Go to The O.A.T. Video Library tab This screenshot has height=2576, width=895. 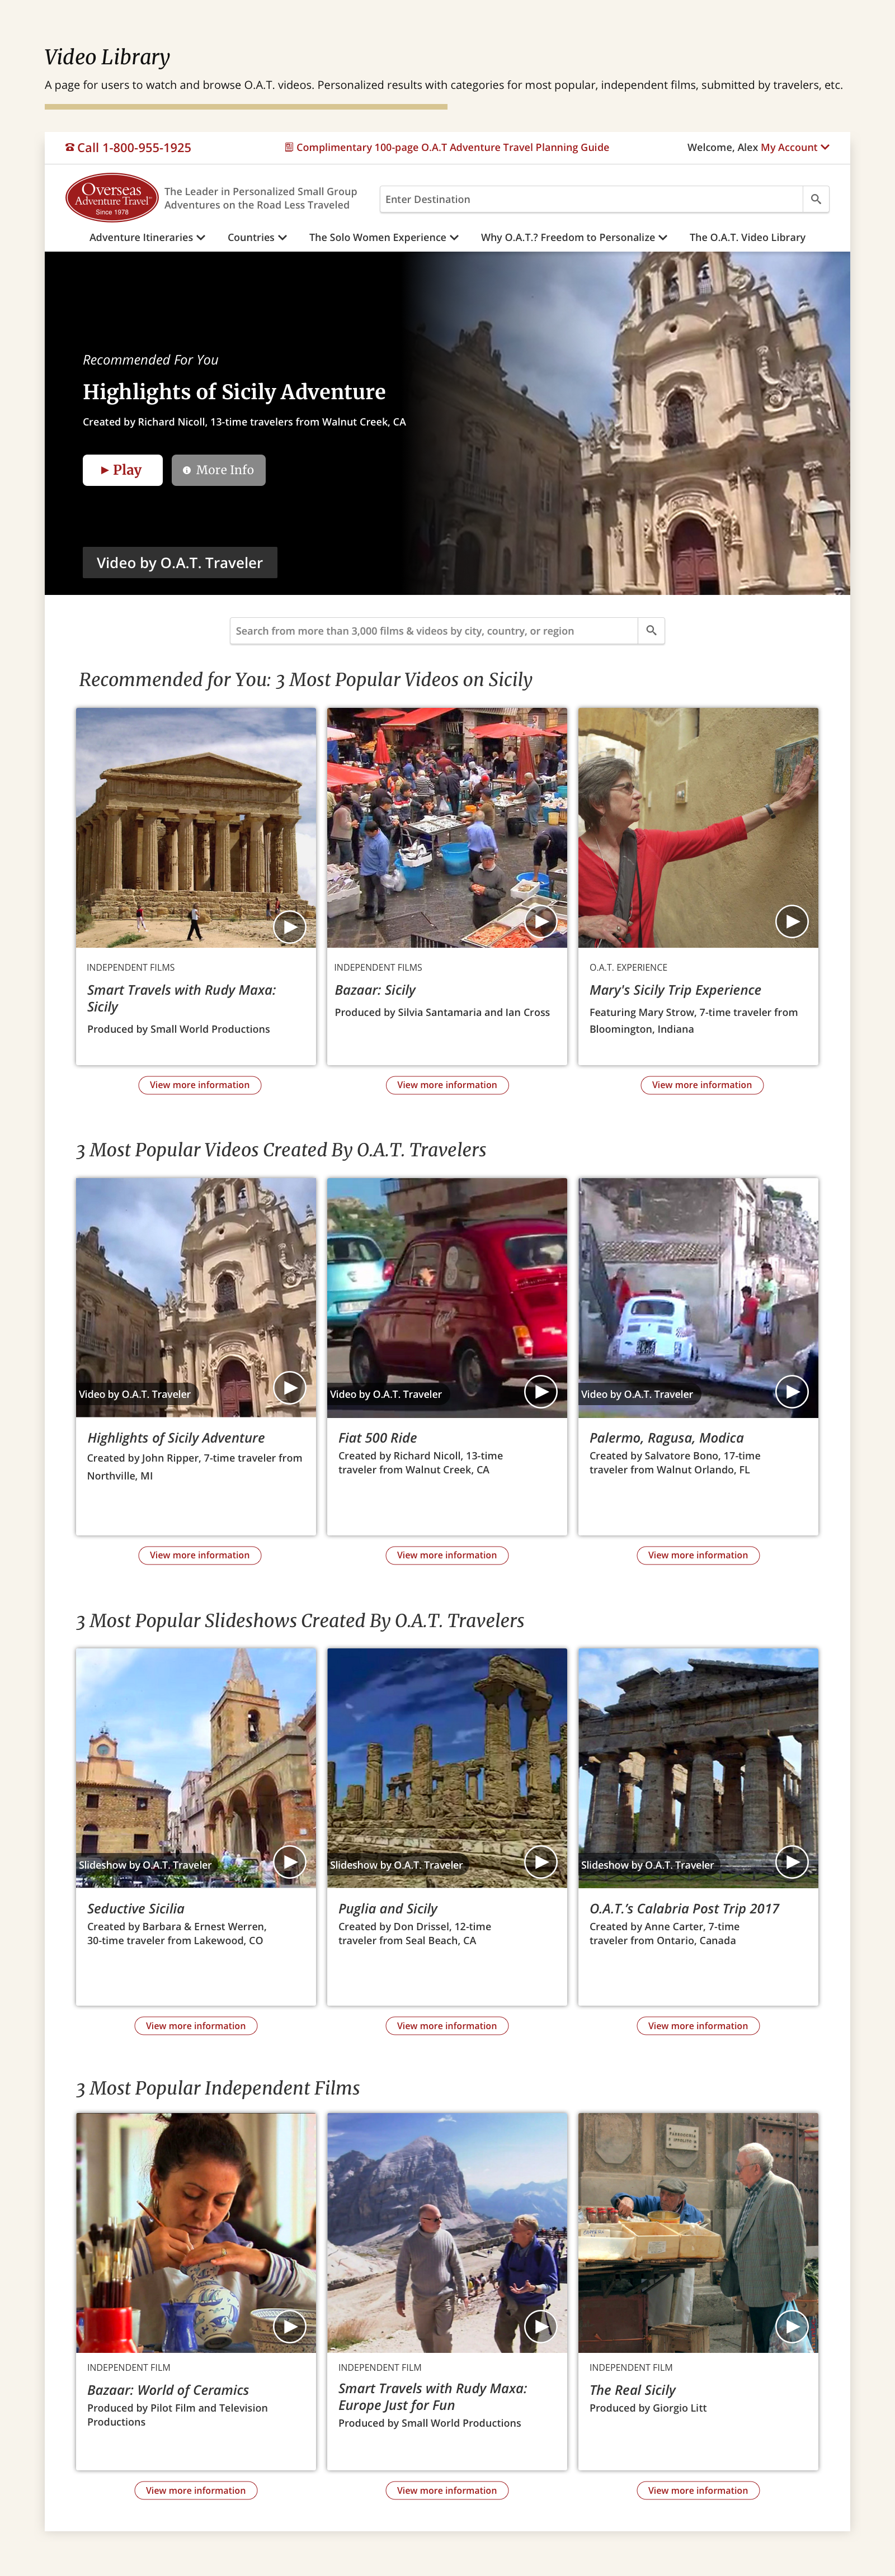point(747,237)
